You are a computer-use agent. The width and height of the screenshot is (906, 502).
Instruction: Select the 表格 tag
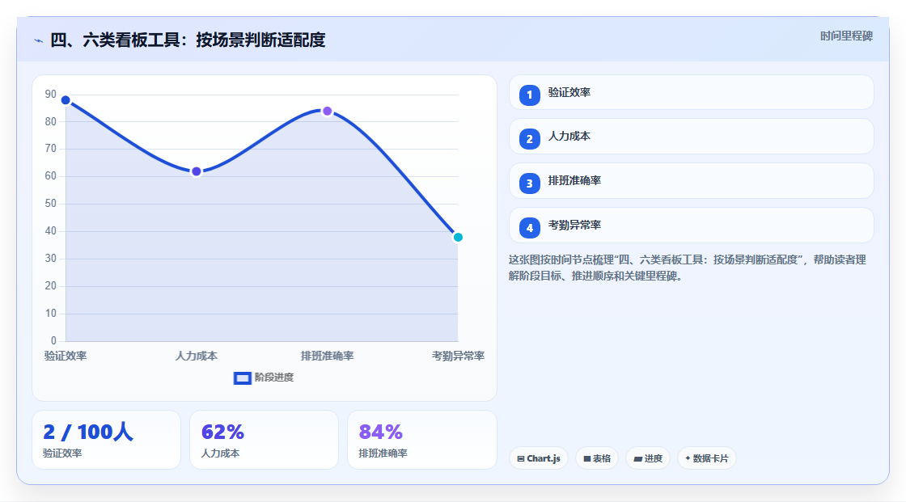(597, 458)
